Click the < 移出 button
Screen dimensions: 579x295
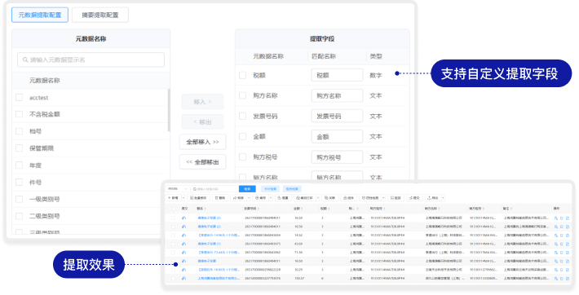(x=202, y=122)
